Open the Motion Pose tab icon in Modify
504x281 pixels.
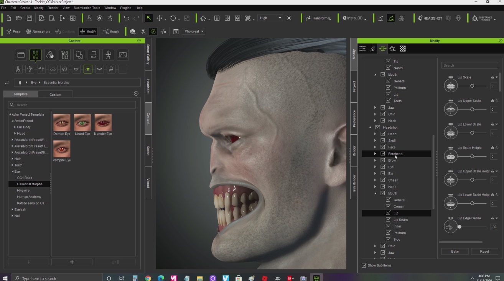(372, 49)
